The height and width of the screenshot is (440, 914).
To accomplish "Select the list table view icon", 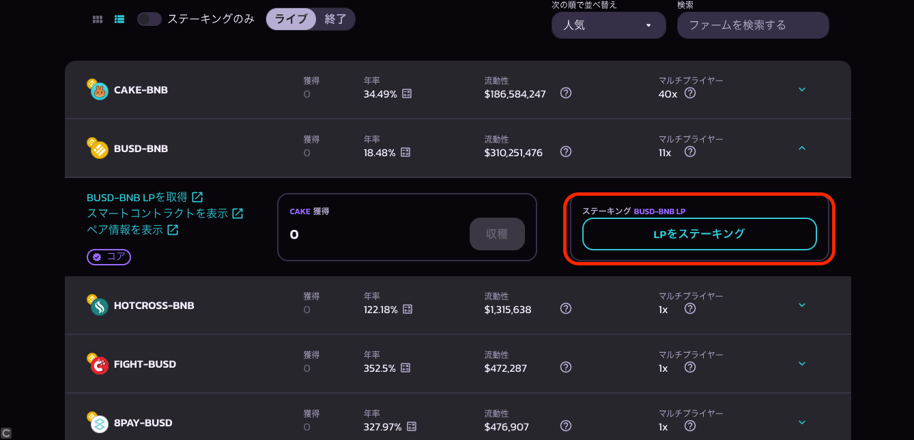I will click(x=119, y=19).
